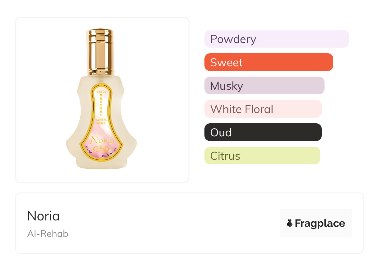Open the Al-Rehab brand link
The width and height of the screenshot is (379, 269).
click(x=48, y=234)
